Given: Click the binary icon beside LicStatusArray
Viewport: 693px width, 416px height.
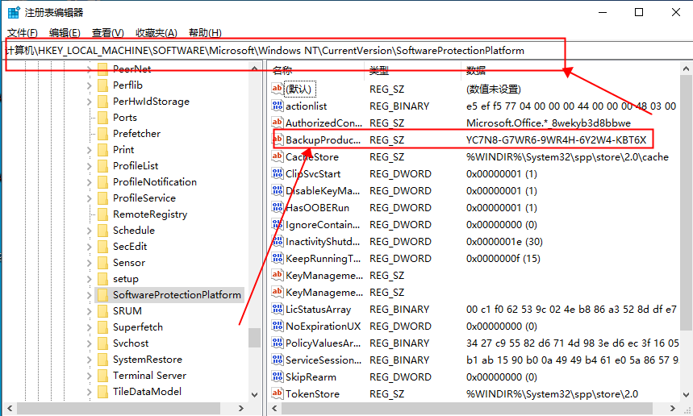Looking at the screenshot, I should (x=278, y=310).
